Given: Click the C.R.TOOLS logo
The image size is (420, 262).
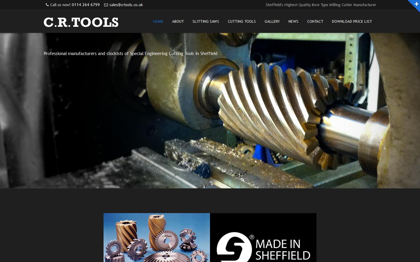Looking at the screenshot, I should 81,22.
